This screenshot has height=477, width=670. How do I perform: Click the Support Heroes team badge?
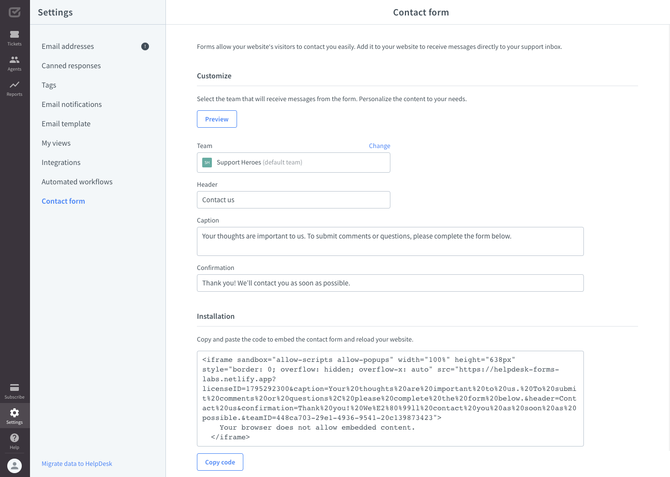click(207, 163)
